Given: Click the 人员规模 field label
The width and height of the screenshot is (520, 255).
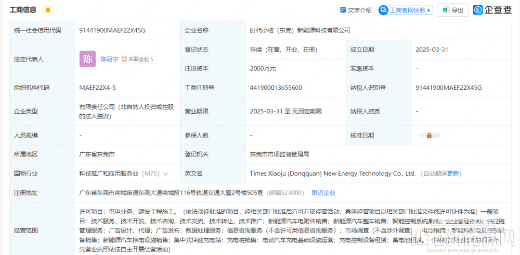Looking at the screenshot, I should pos(26,135).
